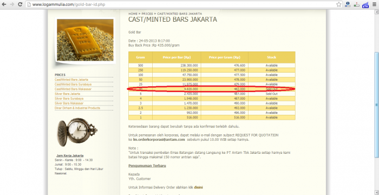Open Dinar Dirham & Industrial Products link

tap(77, 108)
